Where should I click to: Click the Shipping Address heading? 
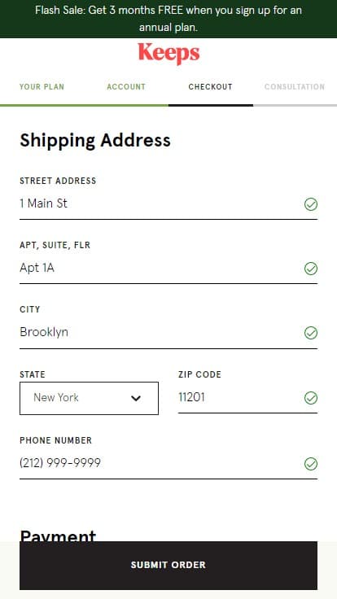click(x=95, y=141)
